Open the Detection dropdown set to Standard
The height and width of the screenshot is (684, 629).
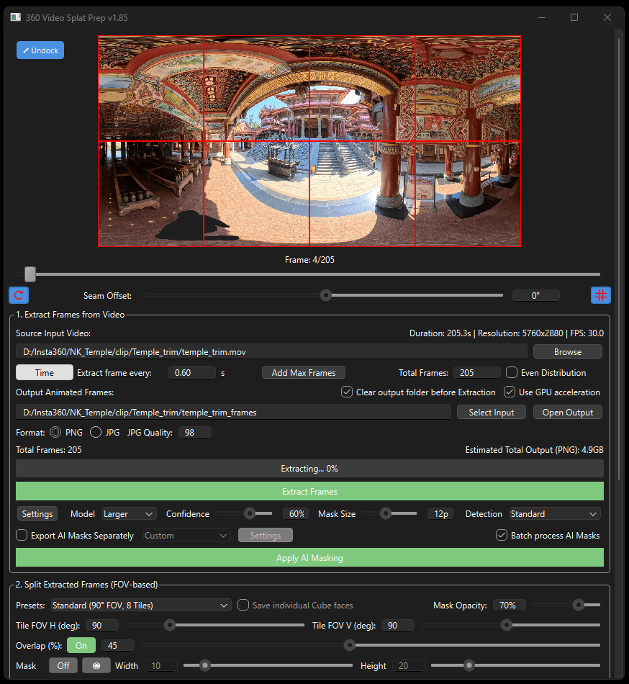point(554,513)
